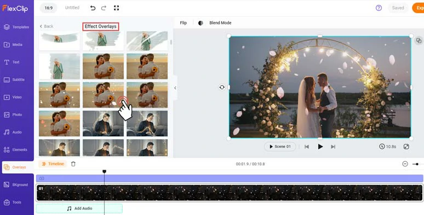
Task: Select bottom-row middle man overlay
Action: (104, 148)
